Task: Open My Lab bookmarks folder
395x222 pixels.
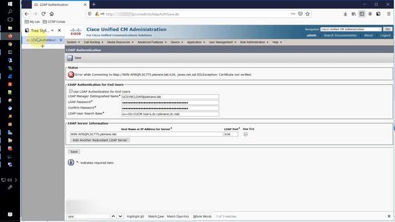Action: click(x=32, y=22)
